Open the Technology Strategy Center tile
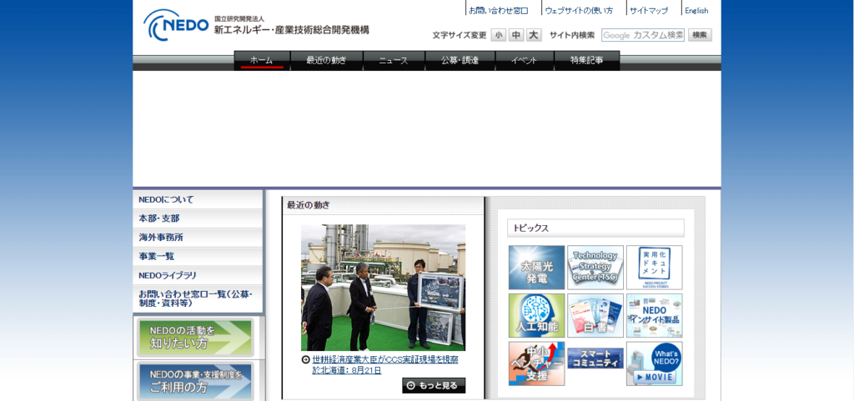 (595, 267)
